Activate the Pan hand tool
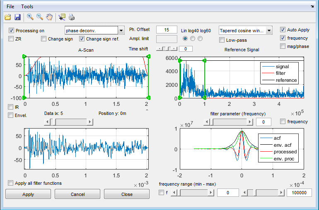 (x=49, y=17)
